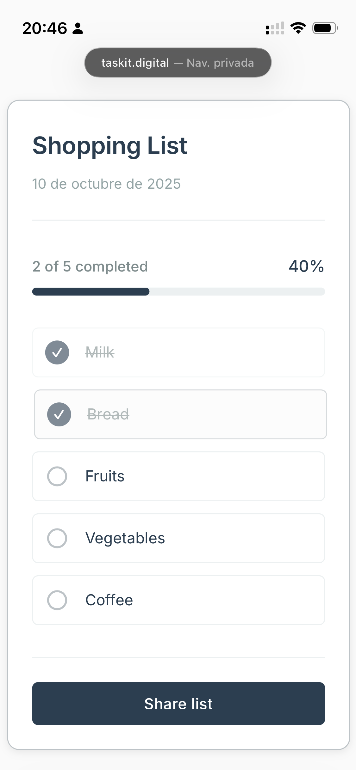
Task: Uncheck the Bread checkmark circle
Action: pos(59,414)
